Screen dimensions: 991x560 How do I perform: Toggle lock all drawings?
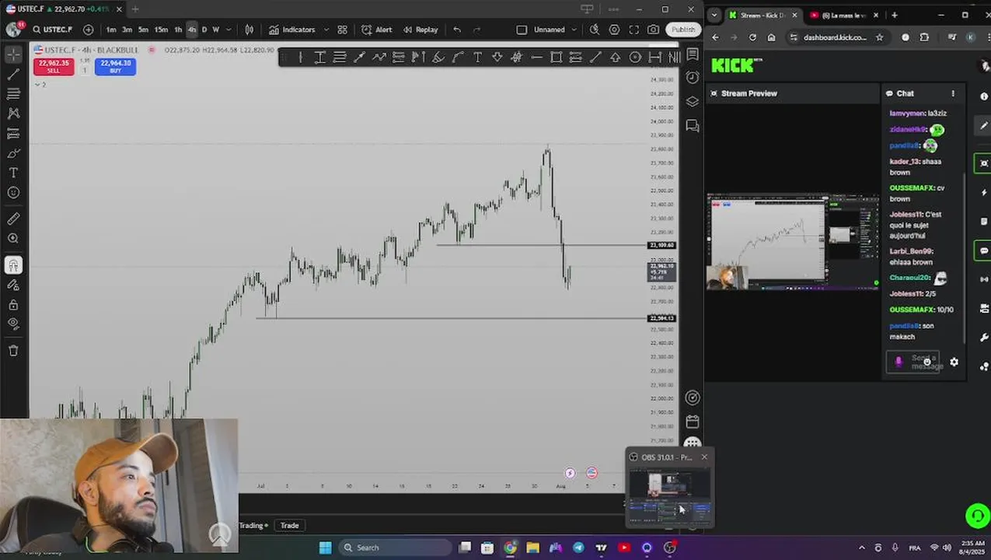pyautogui.click(x=13, y=305)
